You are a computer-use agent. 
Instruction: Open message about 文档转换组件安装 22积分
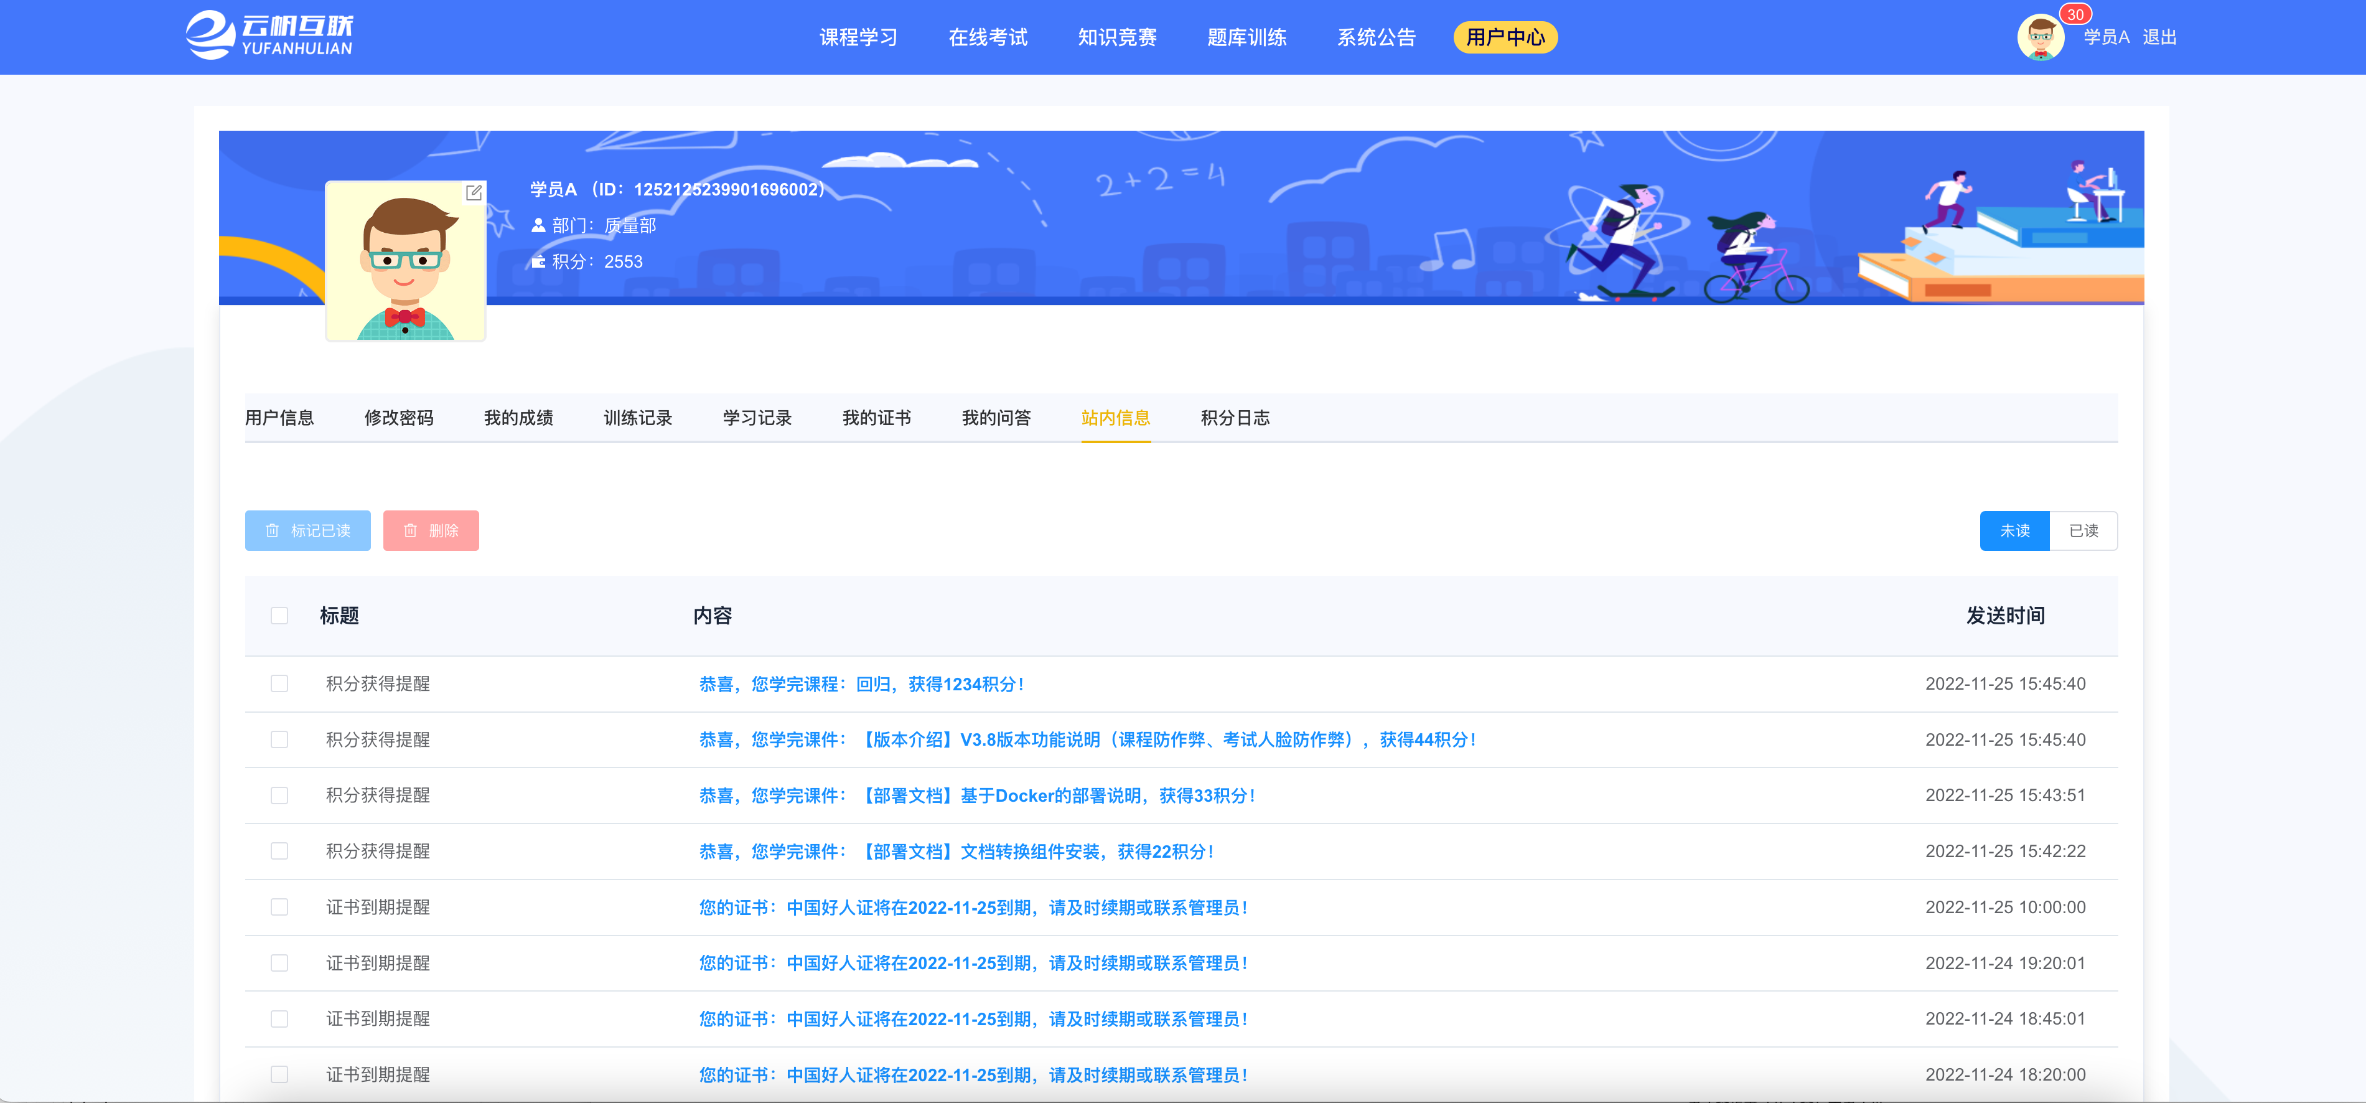click(956, 852)
